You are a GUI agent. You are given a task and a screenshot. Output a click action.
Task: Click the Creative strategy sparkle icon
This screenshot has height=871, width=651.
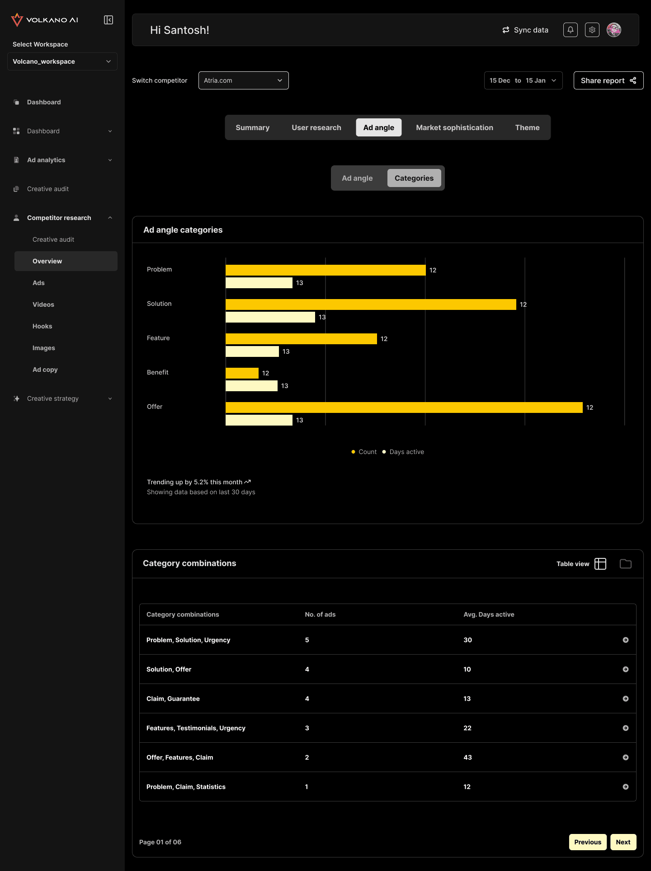tap(16, 398)
